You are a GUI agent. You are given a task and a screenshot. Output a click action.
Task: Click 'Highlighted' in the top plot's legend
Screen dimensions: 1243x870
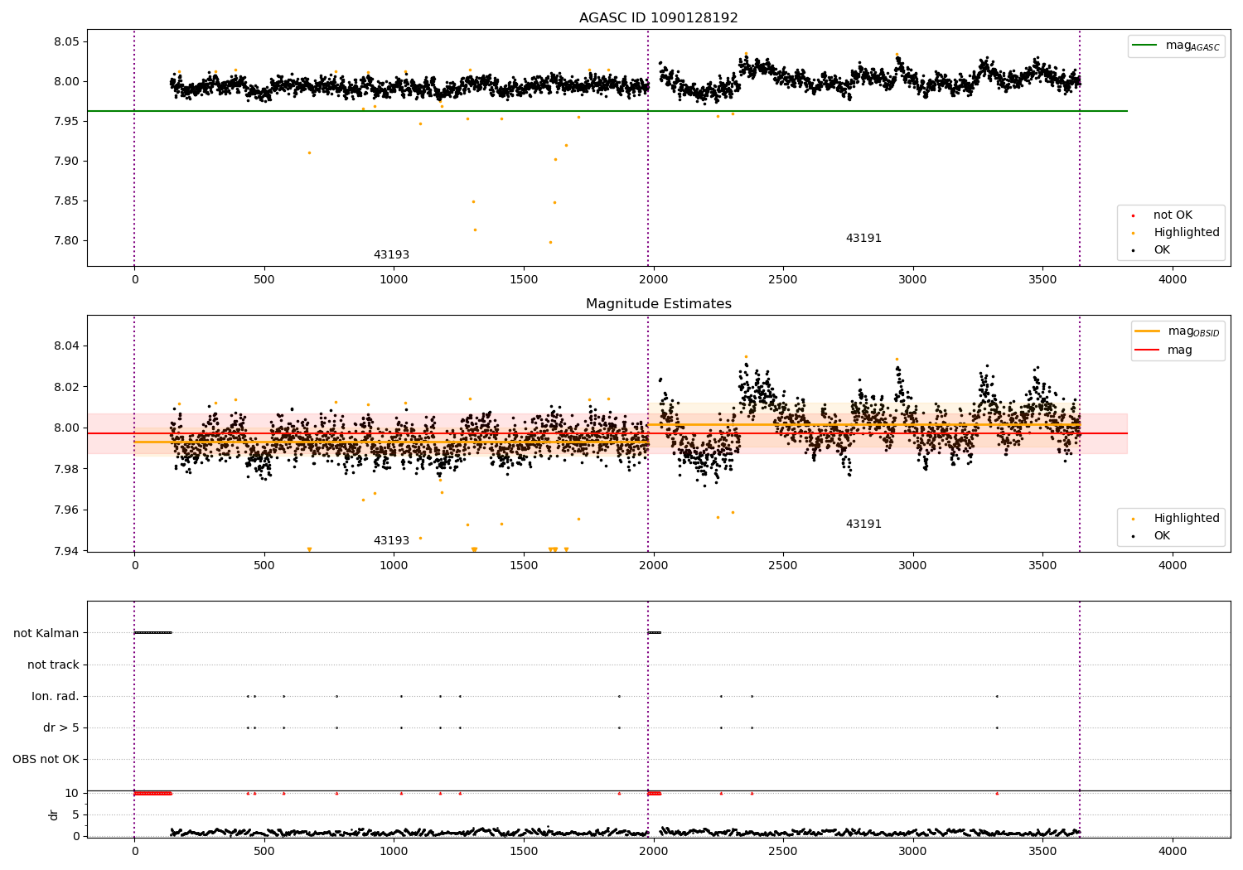[x=1187, y=233]
